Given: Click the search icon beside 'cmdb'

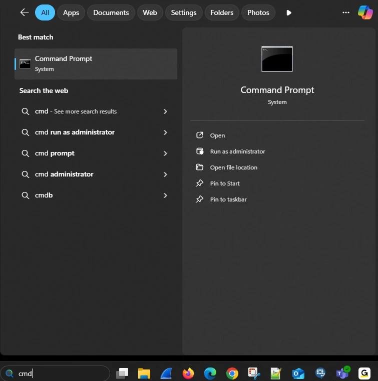Looking at the screenshot, I should pos(26,195).
